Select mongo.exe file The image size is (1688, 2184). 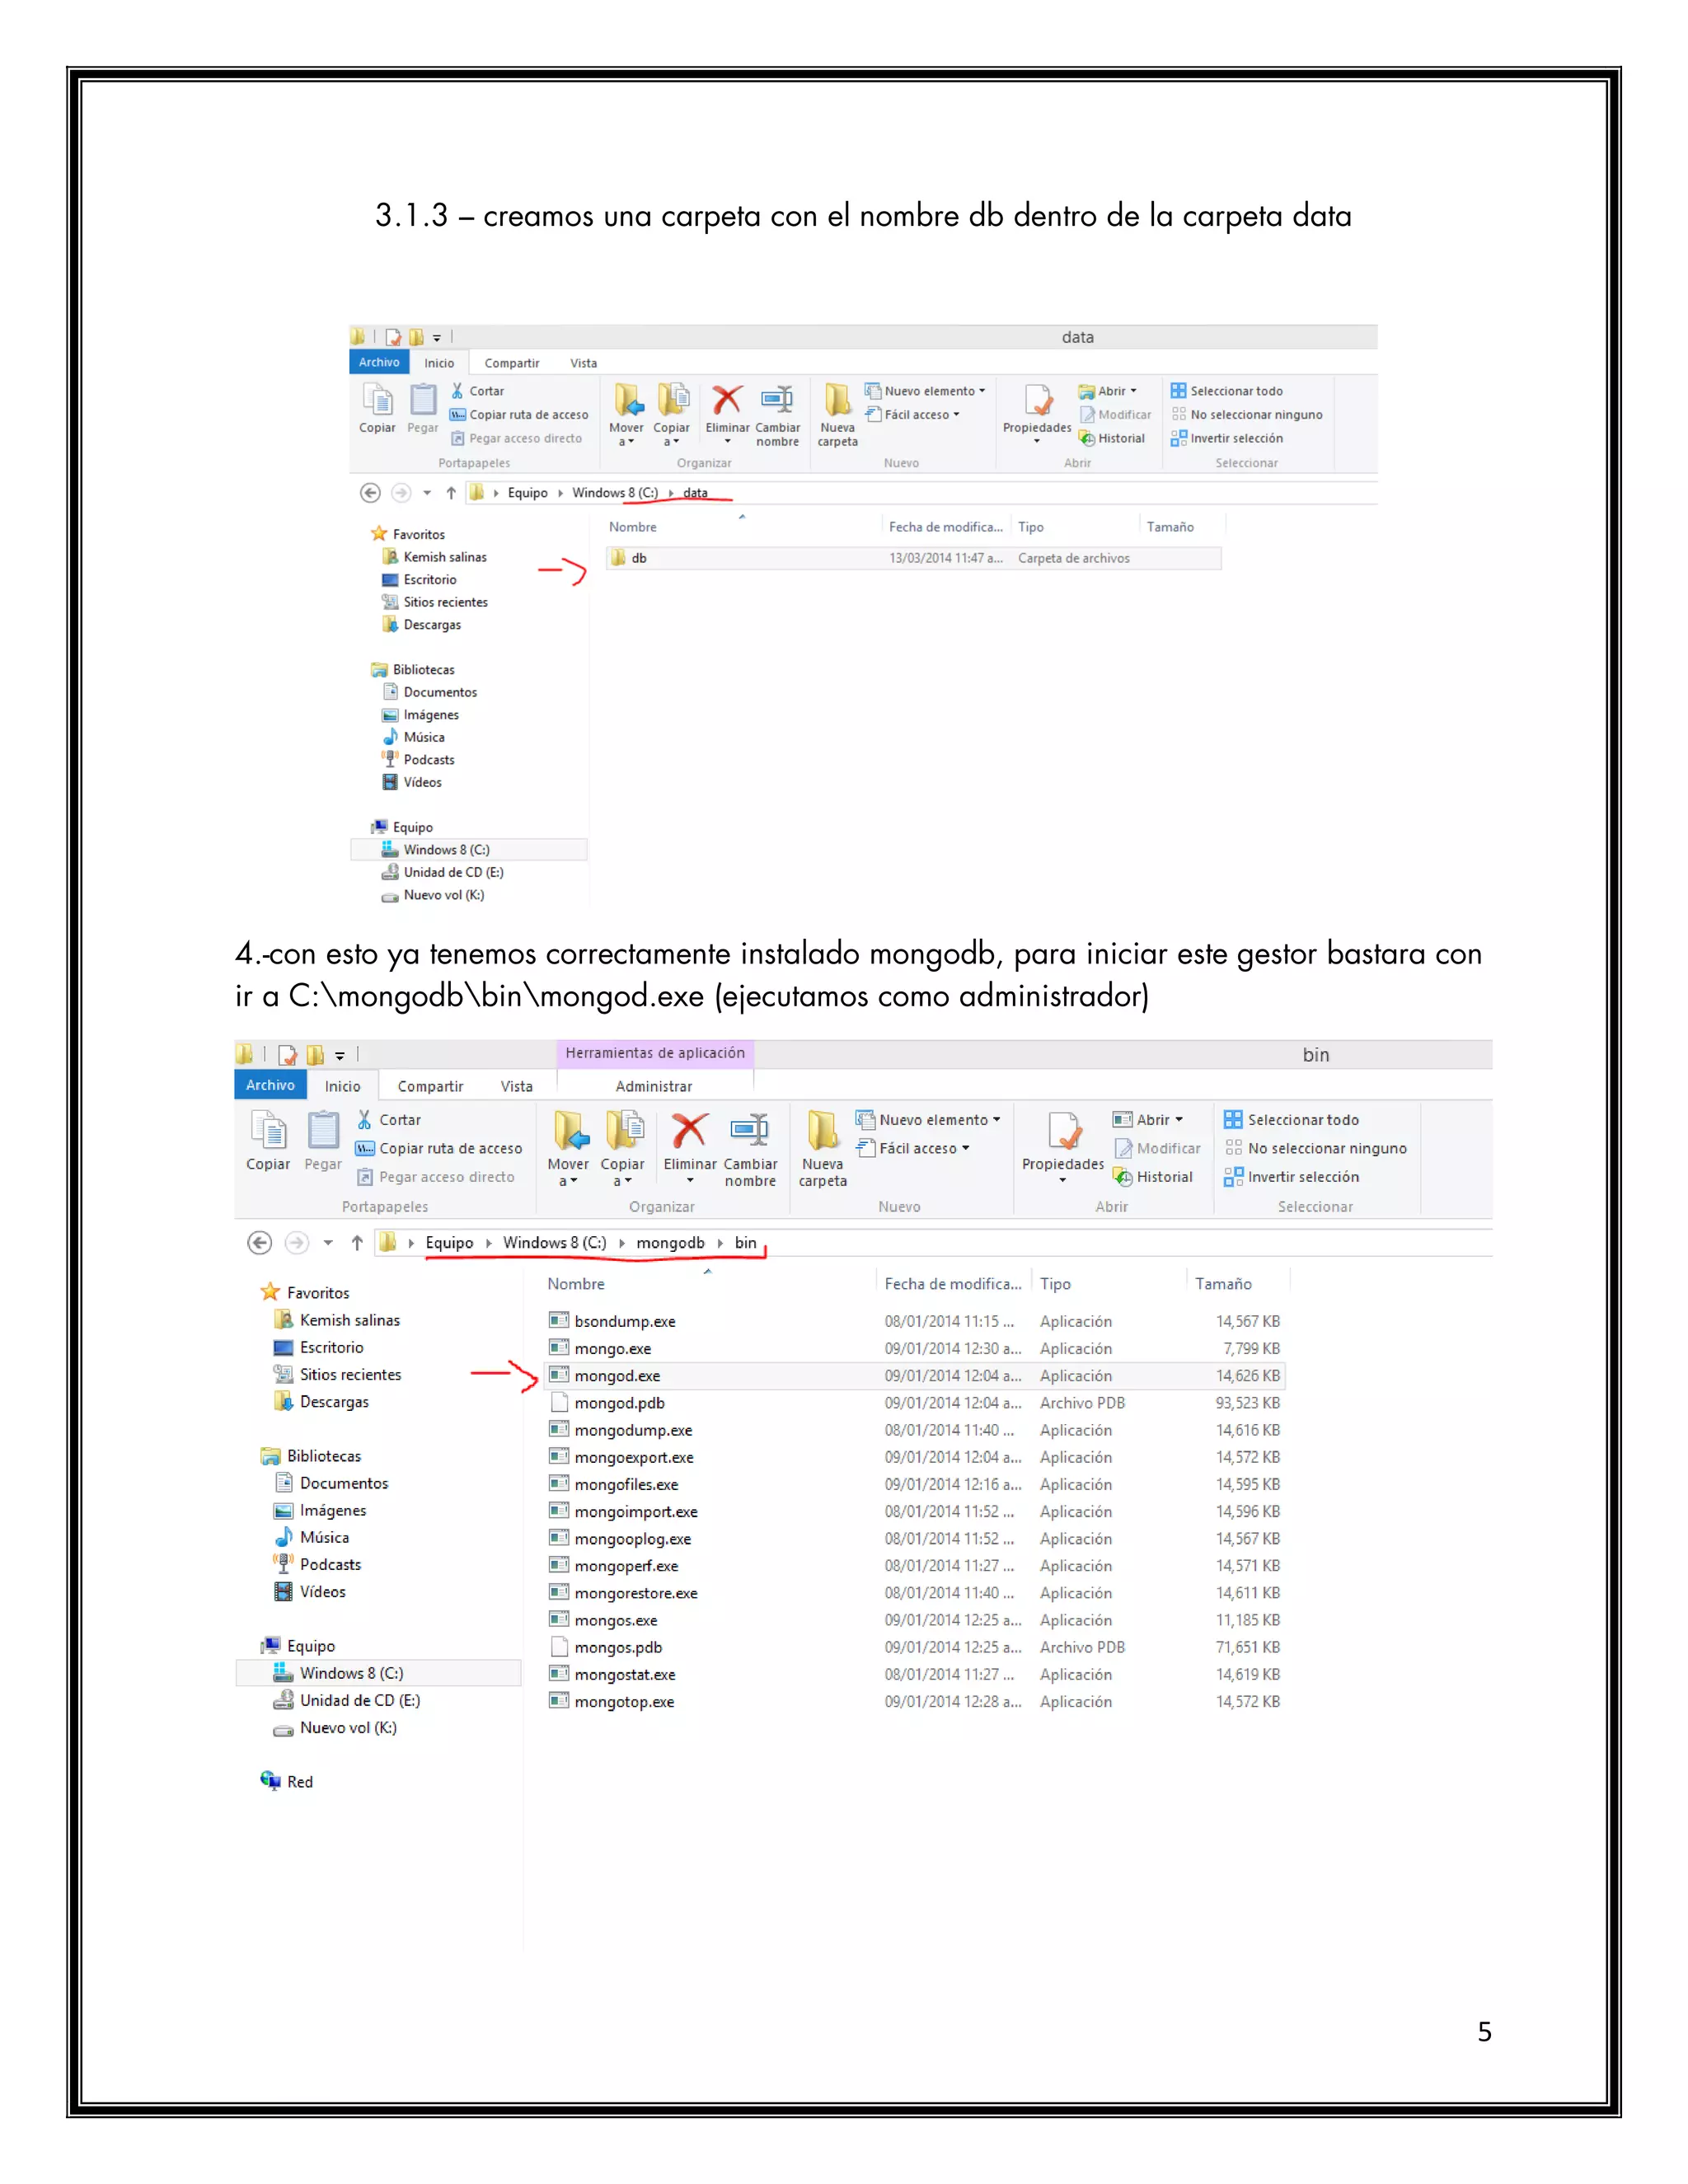click(914, 1349)
